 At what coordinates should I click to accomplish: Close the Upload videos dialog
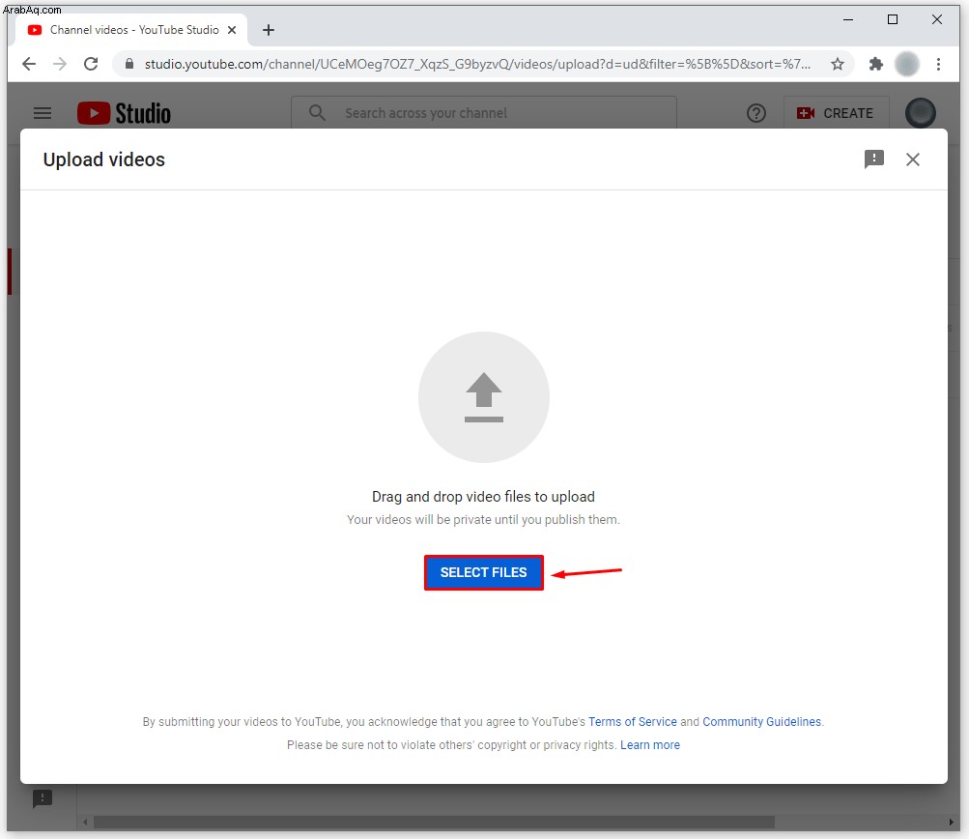912,159
